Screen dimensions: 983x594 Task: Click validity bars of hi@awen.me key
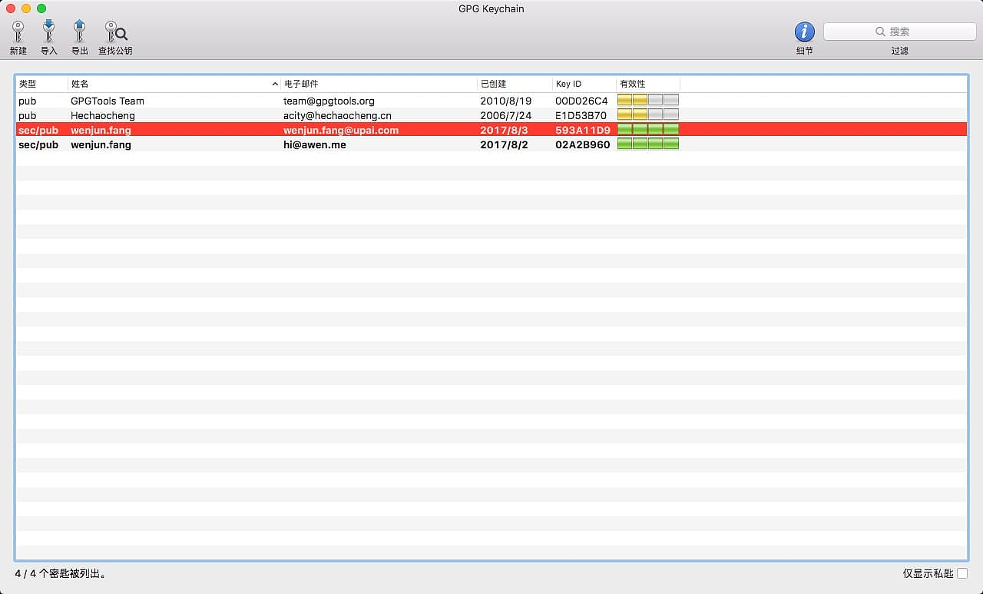click(647, 144)
